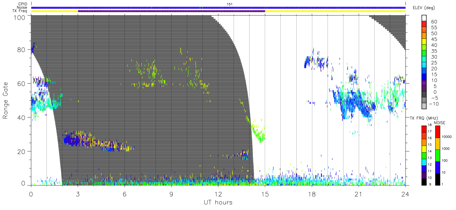
Task: Click the '25' label on ELEV colorbar
Action: click(434, 63)
